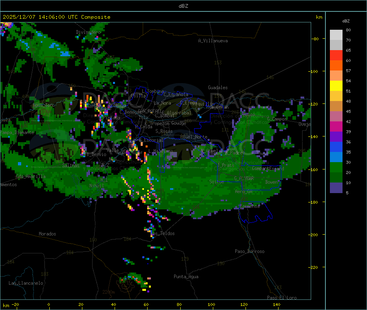Click the red 60 dBZ legend swatch
Image resolution: width=367 pixels, height=310 pixels.
[336, 55]
